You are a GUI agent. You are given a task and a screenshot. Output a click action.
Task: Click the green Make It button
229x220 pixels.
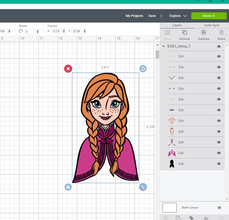click(209, 16)
